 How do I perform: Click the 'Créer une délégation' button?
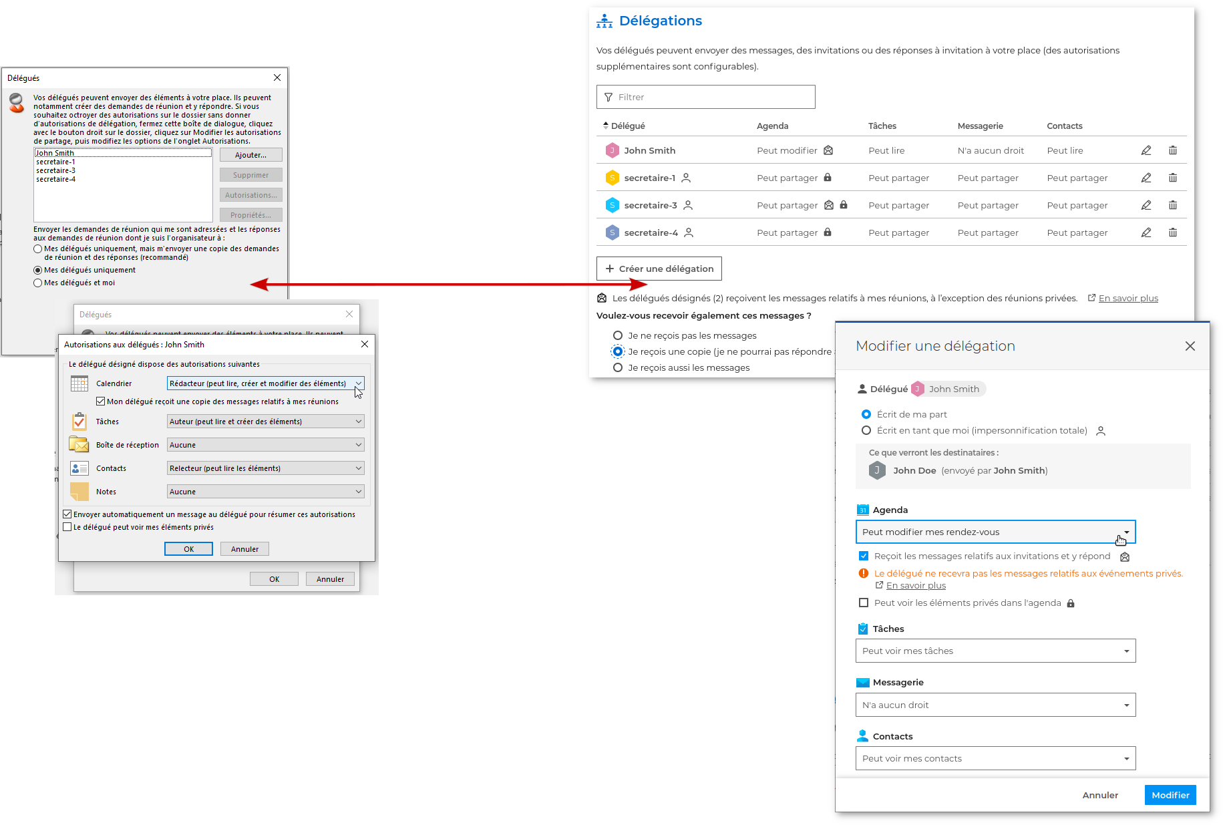(x=659, y=269)
